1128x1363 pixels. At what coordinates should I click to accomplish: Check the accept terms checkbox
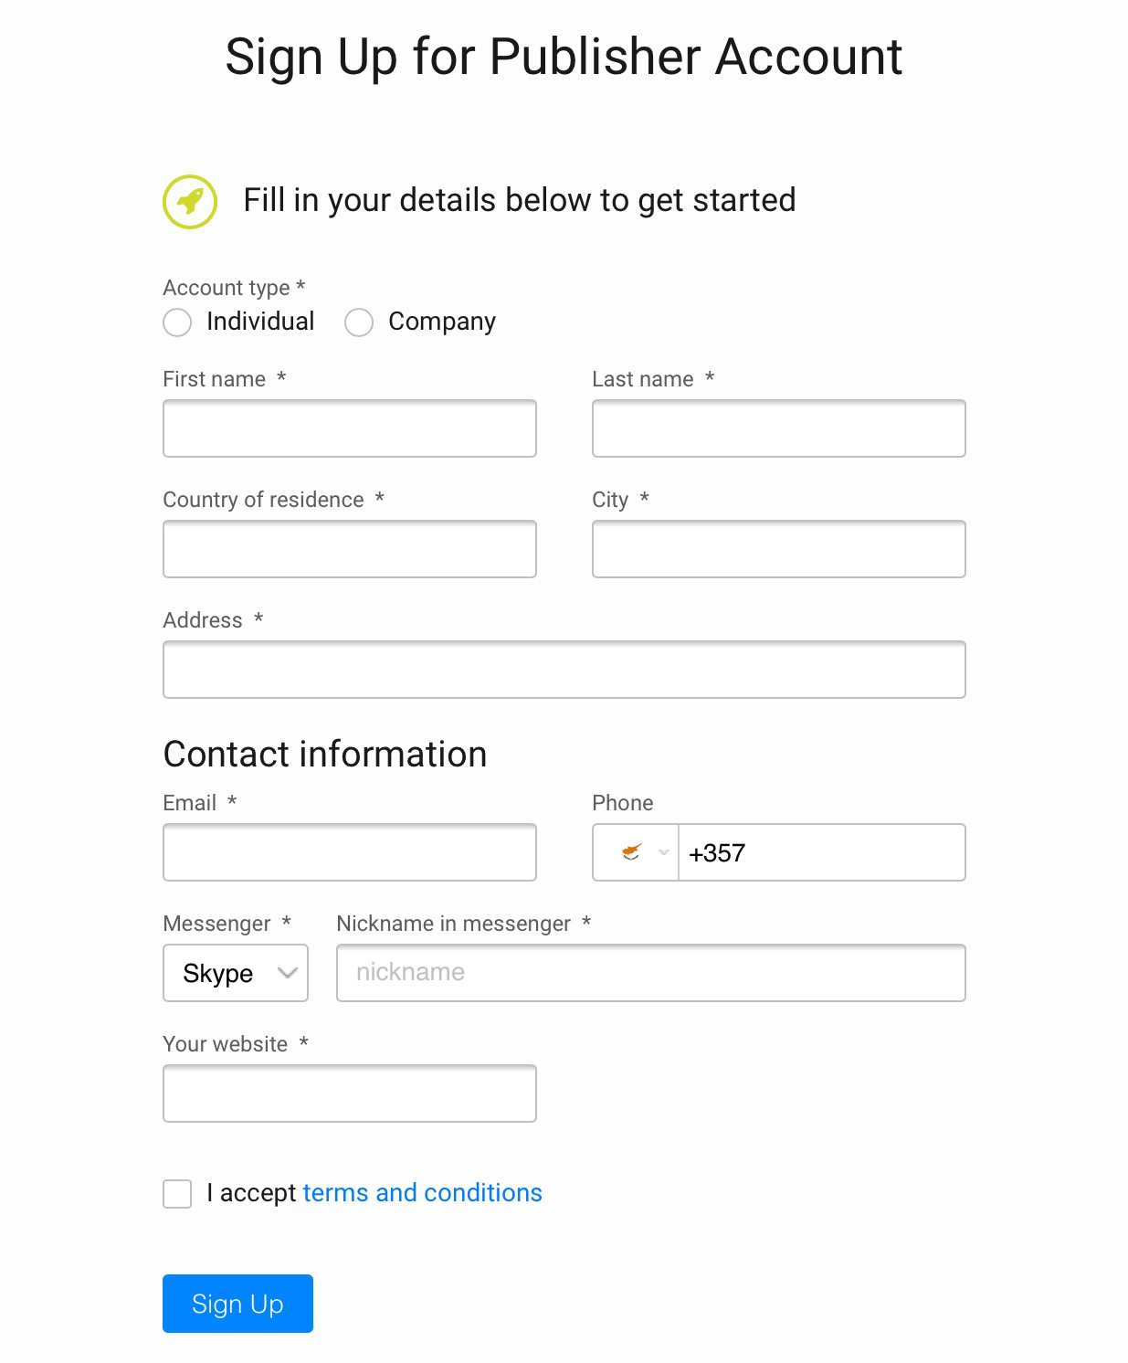177,1194
